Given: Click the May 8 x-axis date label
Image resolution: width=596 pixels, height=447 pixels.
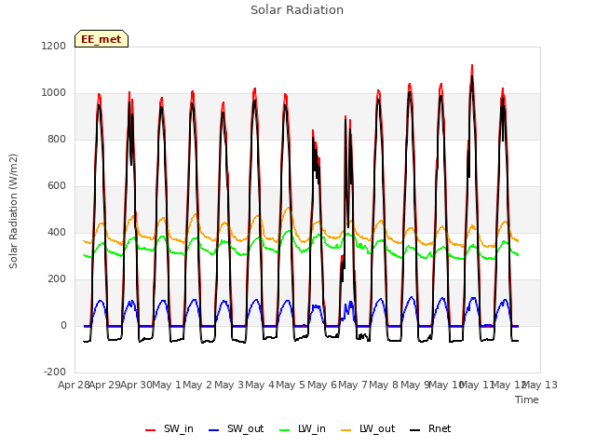Looking at the screenshot, I should point(384,385).
